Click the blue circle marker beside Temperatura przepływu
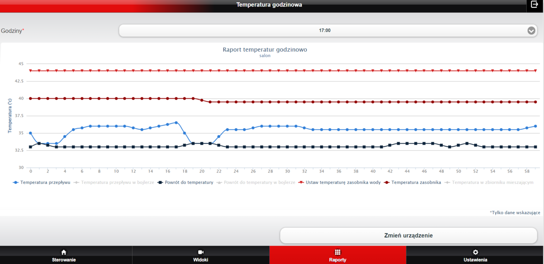This screenshot has width=544, height=264. click(x=16, y=182)
